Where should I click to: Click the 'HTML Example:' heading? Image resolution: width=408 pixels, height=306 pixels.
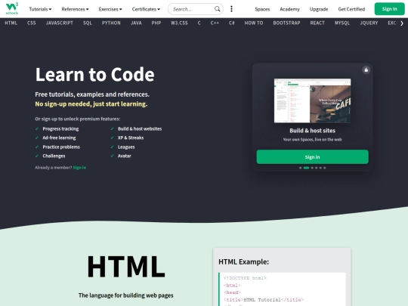pos(243,261)
